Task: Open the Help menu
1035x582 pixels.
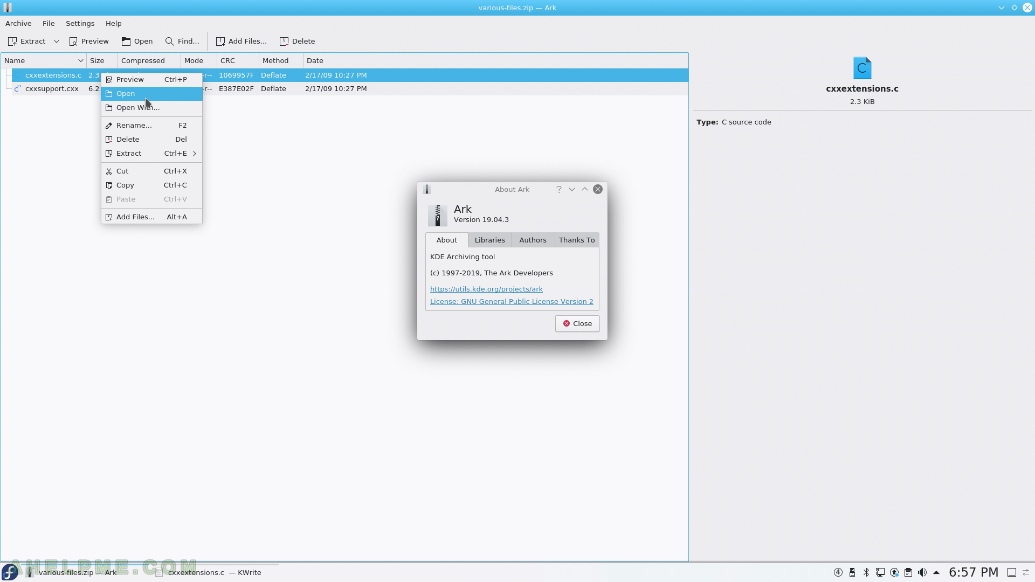Action: coord(113,24)
